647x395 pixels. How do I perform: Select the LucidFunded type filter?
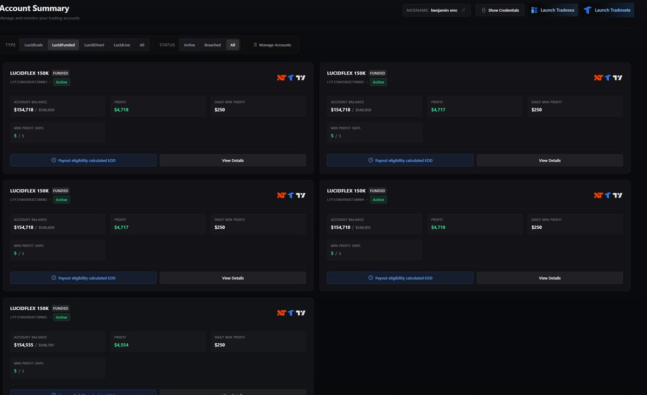coord(64,45)
